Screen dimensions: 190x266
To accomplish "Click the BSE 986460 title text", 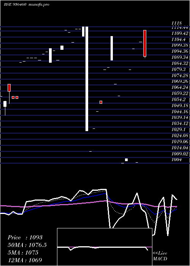I will [x=15, y=5].
